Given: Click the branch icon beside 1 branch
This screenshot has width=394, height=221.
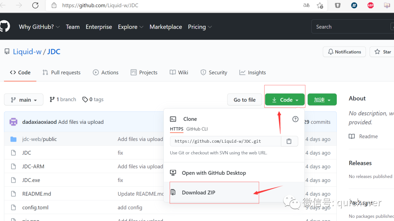Looking at the screenshot, I should 52,100.
